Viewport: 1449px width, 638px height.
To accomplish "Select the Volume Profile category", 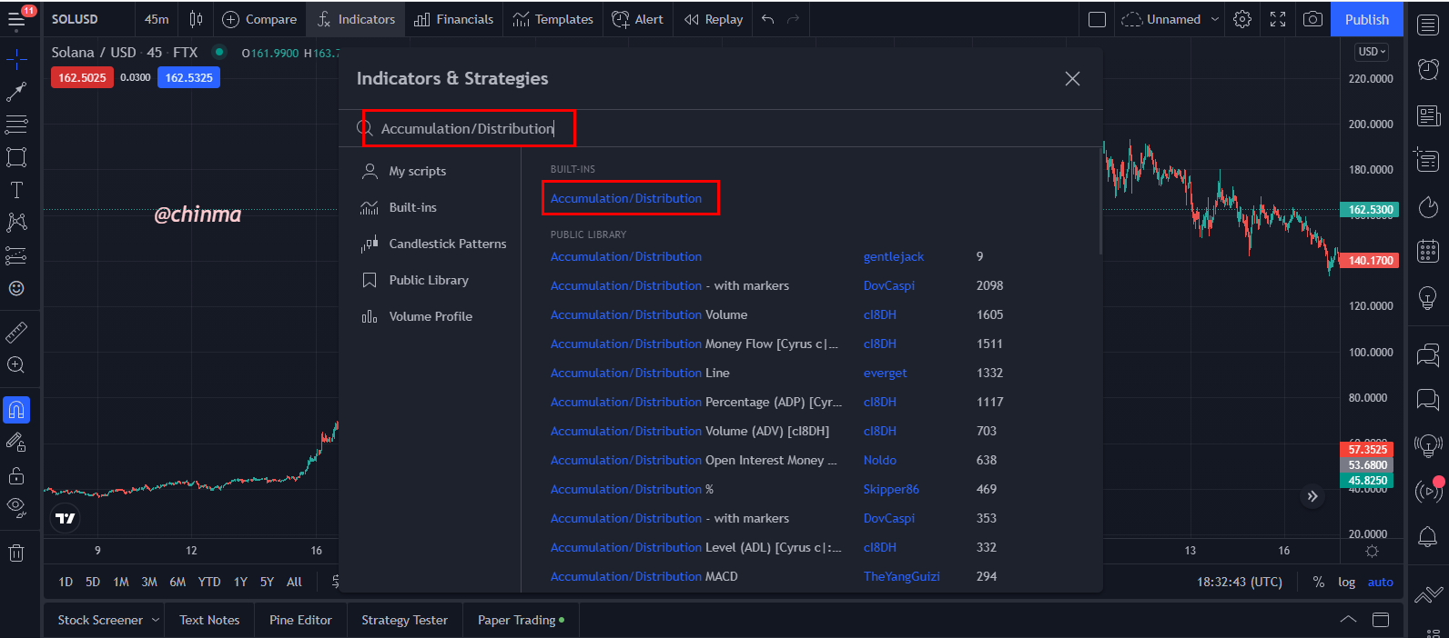I will click(x=431, y=316).
